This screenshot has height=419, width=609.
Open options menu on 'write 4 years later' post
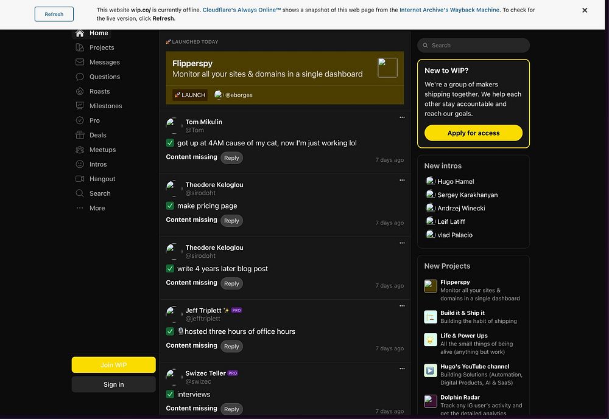coord(402,243)
